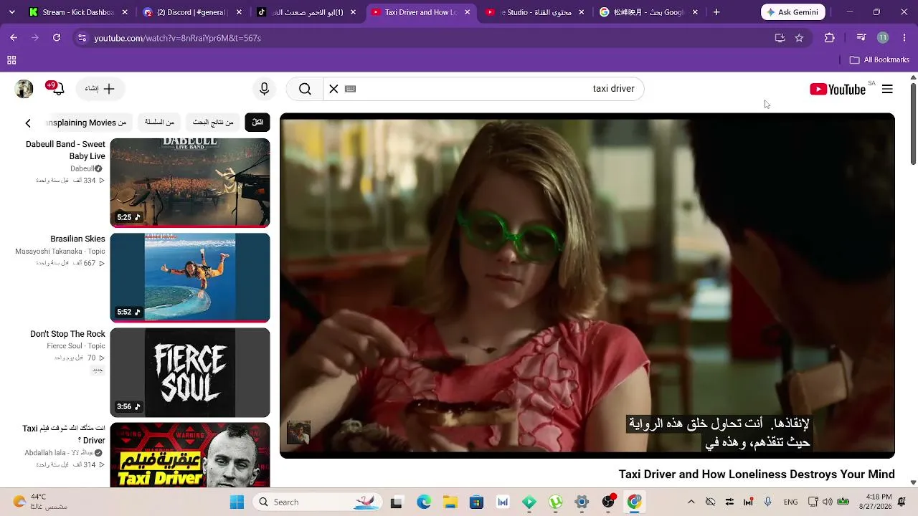The width and height of the screenshot is (918, 516).
Task: Go to YouTube home via the logo
Action: [838, 89]
